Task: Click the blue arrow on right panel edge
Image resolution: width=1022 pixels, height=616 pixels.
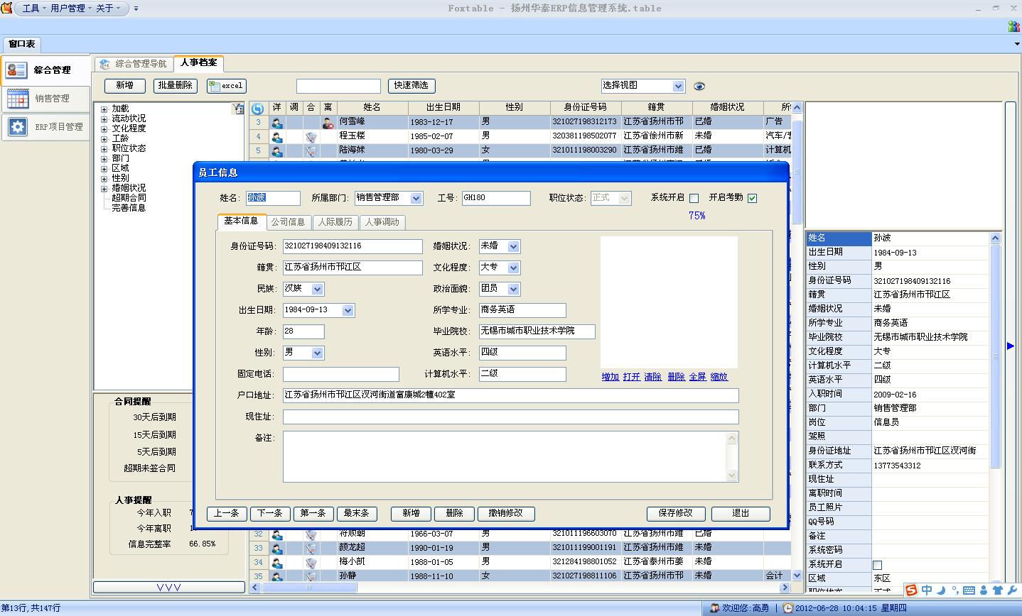Action: [x=1011, y=346]
